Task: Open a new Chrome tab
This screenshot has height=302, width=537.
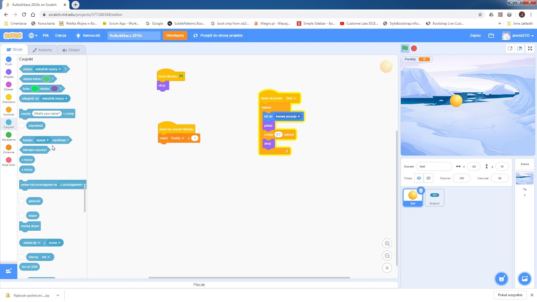Action: tap(76, 5)
